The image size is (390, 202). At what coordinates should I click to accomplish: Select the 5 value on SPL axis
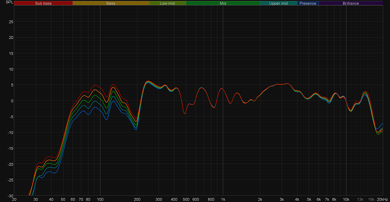pyautogui.click(x=12, y=85)
